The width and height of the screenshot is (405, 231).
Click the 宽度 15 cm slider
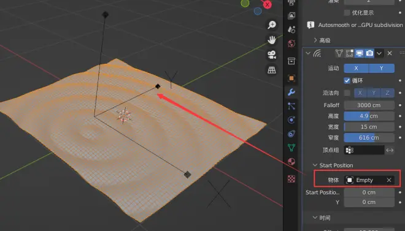point(369,127)
